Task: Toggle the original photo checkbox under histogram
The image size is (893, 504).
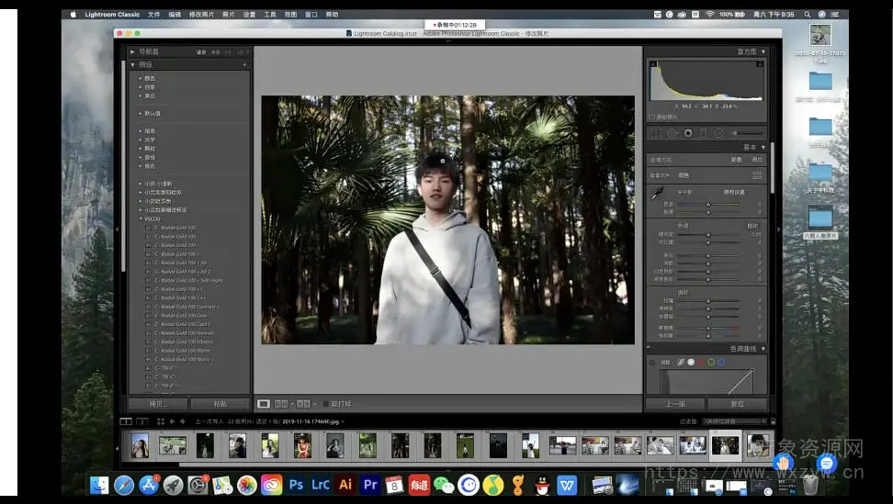Action: pyautogui.click(x=651, y=117)
